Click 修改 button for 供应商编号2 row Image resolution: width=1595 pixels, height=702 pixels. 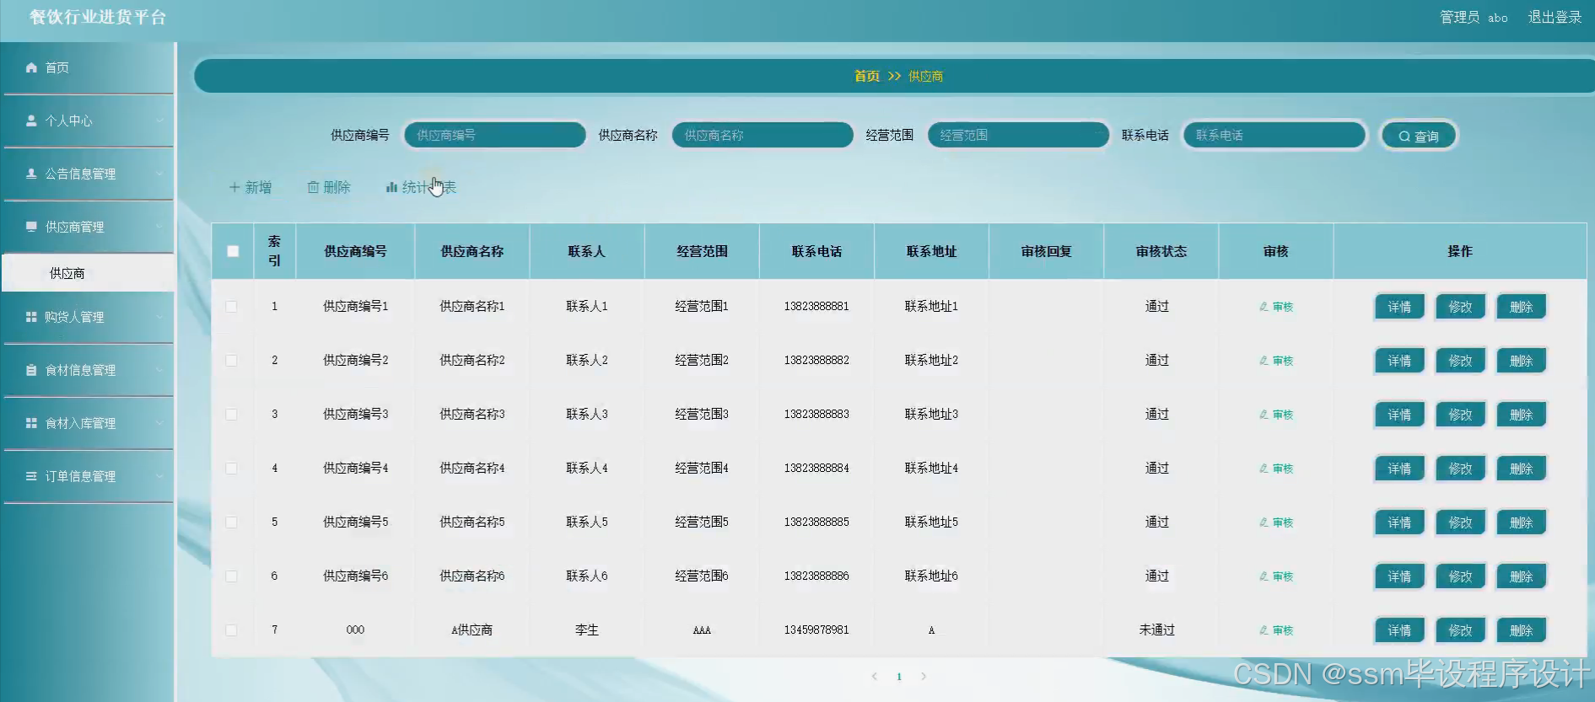pos(1460,361)
